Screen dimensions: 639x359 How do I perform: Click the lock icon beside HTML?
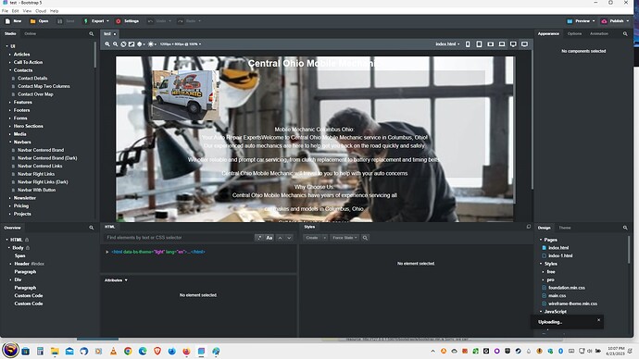(27, 240)
